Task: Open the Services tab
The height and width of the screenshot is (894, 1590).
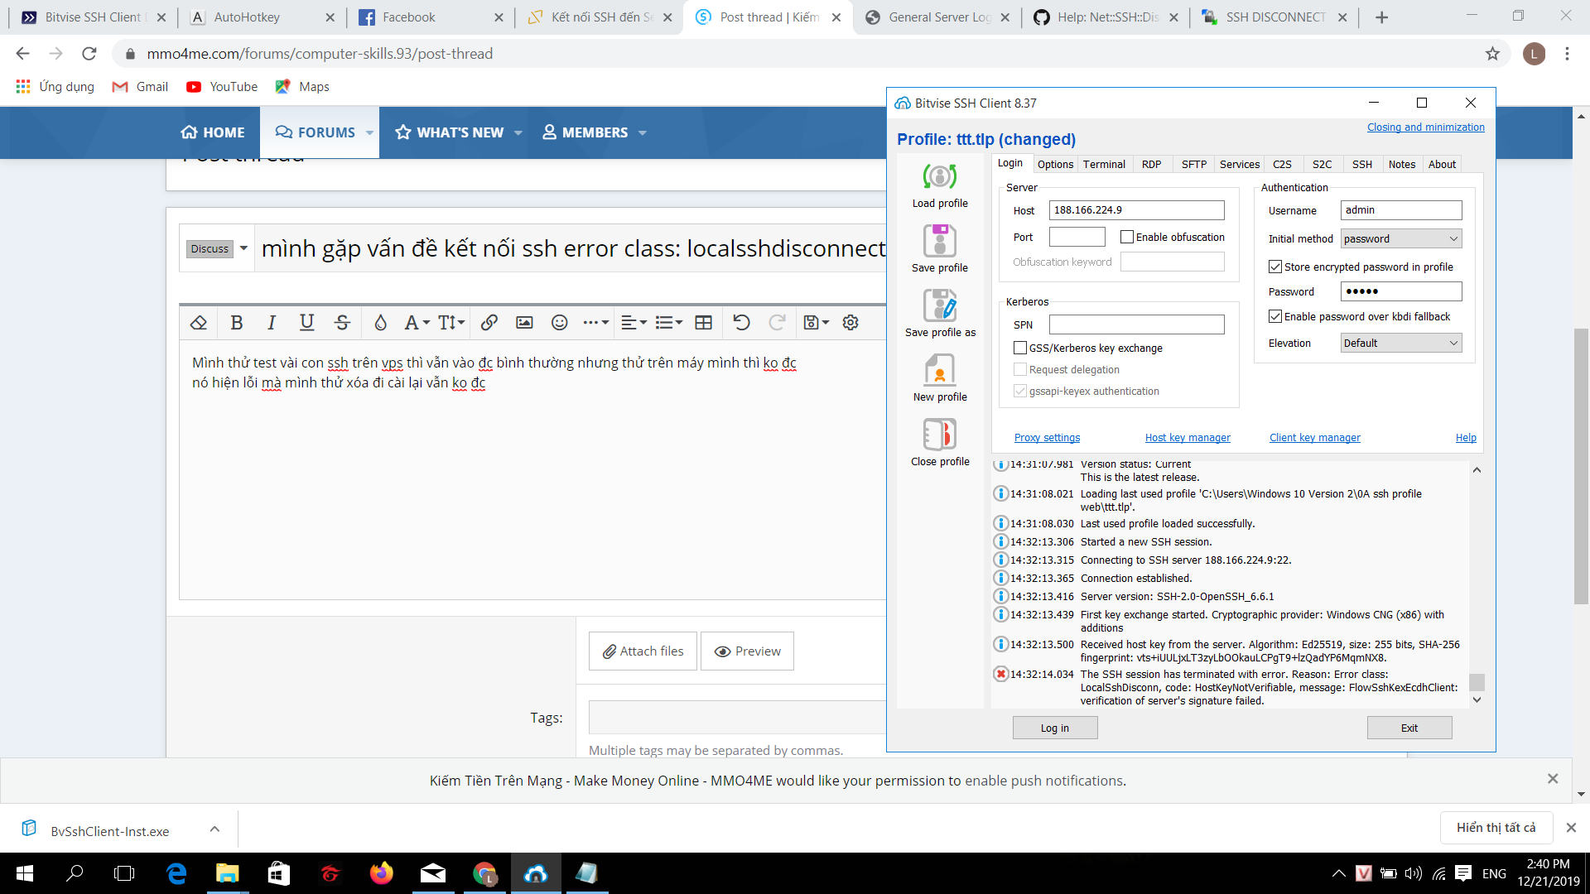Action: [1240, 164]
